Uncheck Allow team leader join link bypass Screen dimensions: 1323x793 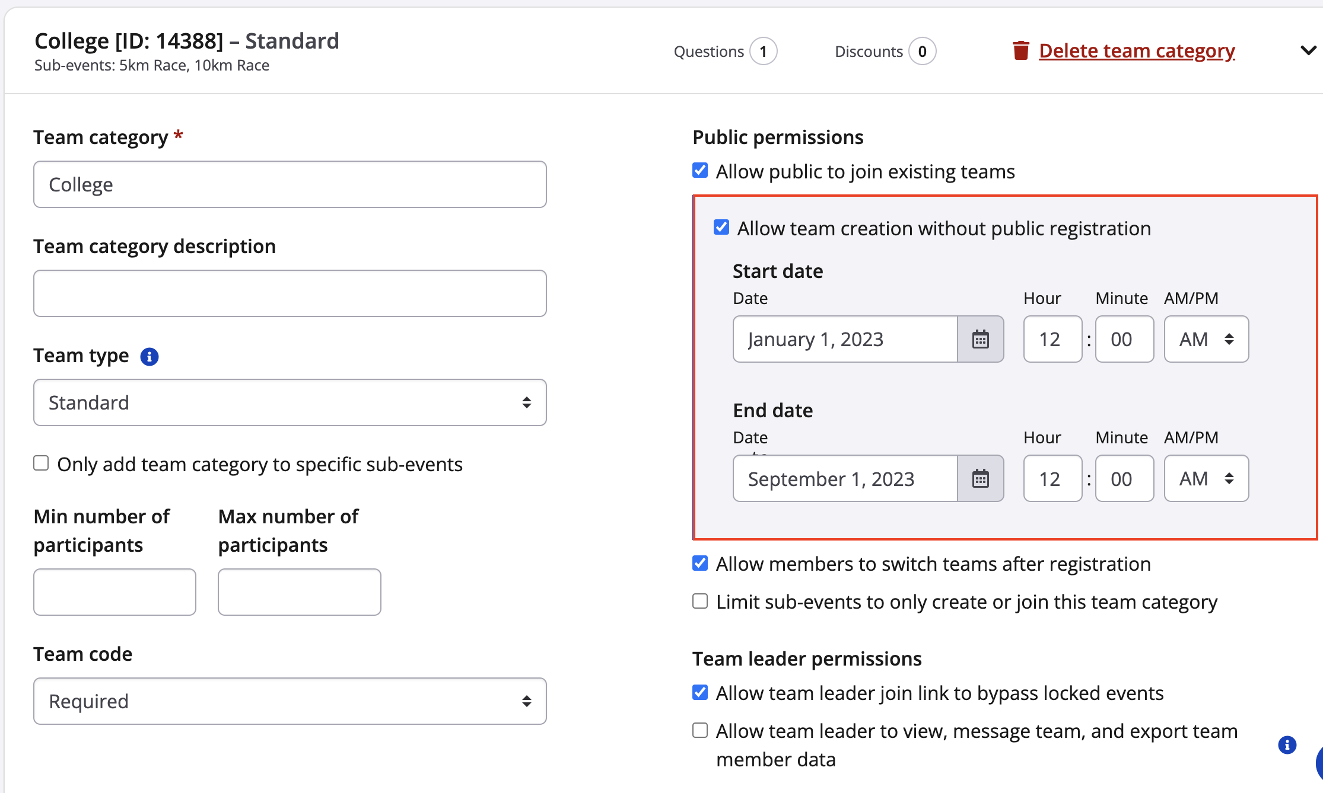click(700, 693)
